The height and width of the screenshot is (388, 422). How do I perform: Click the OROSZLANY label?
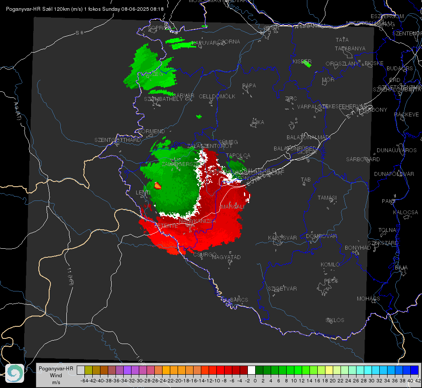(x=342, y=64)
